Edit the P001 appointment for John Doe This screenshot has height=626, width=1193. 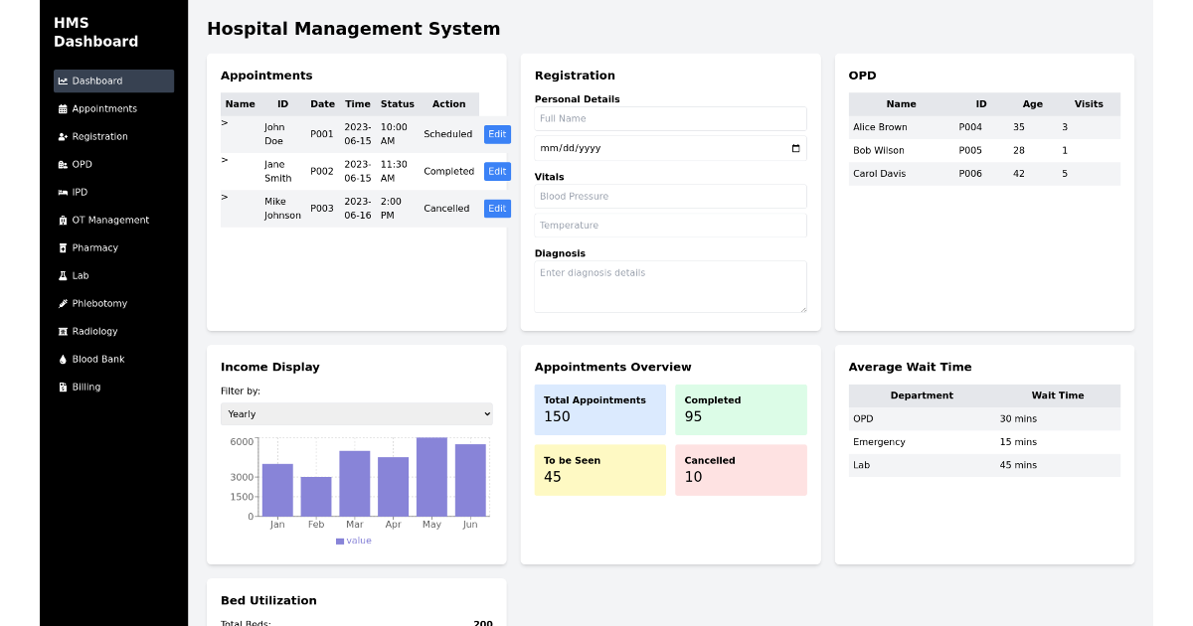pyautogui.click(x=497, y=133)
